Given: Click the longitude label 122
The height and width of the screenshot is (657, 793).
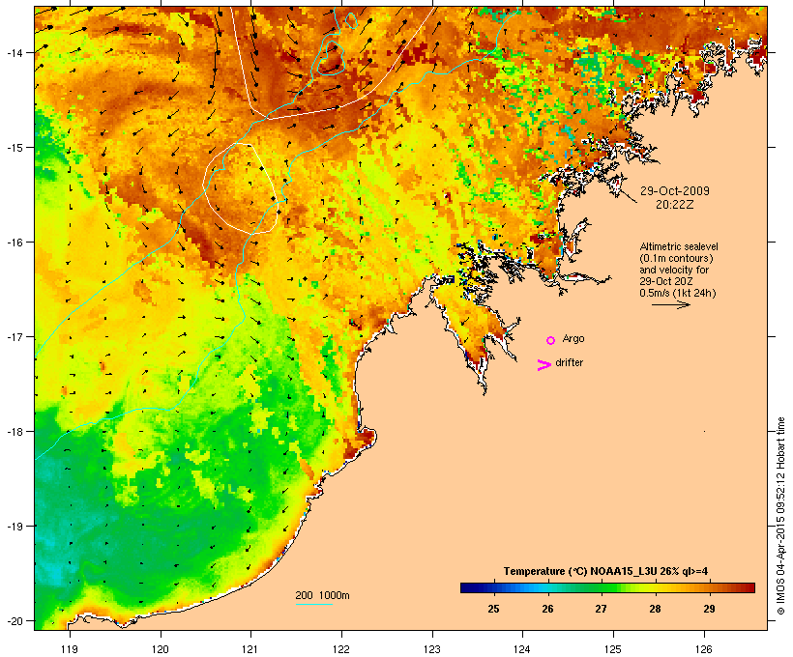Looking at the screenshot, I should coord(341,649).
